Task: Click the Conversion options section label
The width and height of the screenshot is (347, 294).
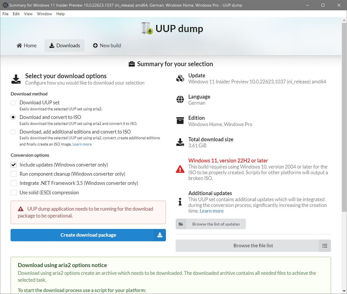Action: (x=30, y=155)
